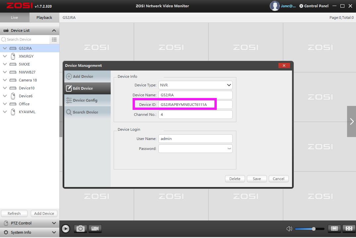Click the PTZ Control camera icon

[6, 223]
